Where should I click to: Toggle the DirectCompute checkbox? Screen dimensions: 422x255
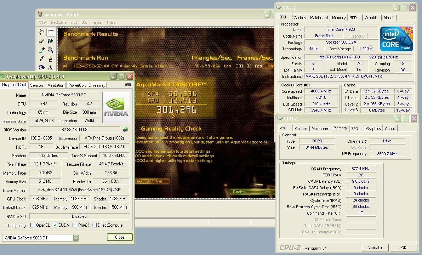(95, 225)
